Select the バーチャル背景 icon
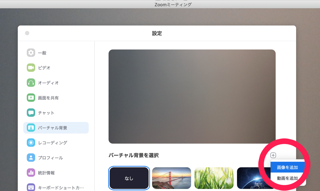The image size is (320, 191). click(x=31, y=128)
